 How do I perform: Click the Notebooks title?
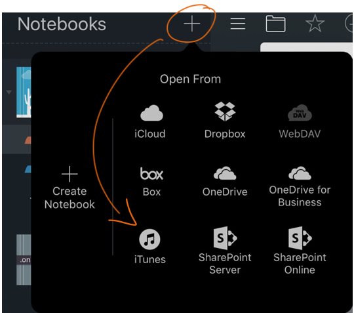62,24
